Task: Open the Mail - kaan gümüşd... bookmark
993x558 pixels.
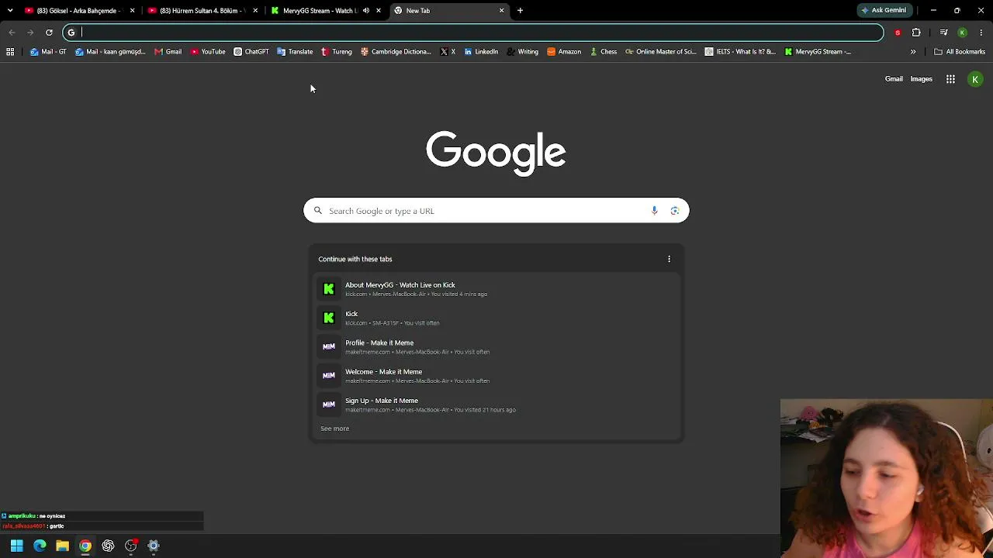Action: 110,52
